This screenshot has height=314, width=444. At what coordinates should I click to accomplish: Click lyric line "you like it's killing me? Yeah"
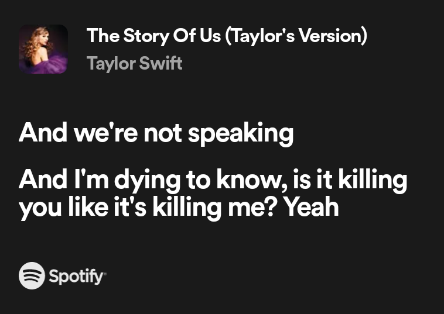point(179,208)
